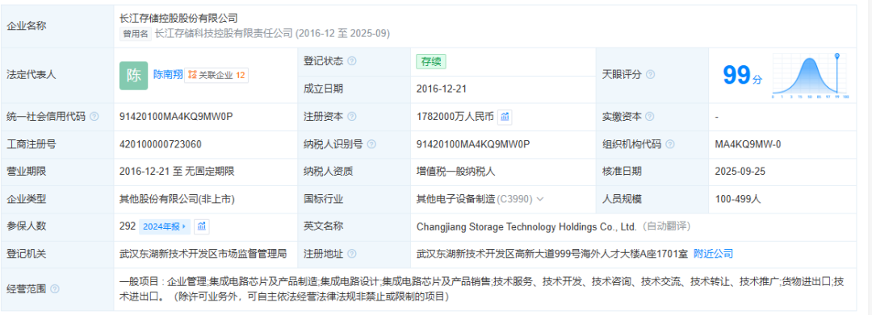Select company name 长江存储控股股份有限公司
Viewport: 872px width, 315px height.
tap(178, 19)
